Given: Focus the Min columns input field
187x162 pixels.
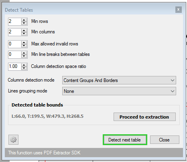Looking at the screenshot, I should [x=14, y=32].
